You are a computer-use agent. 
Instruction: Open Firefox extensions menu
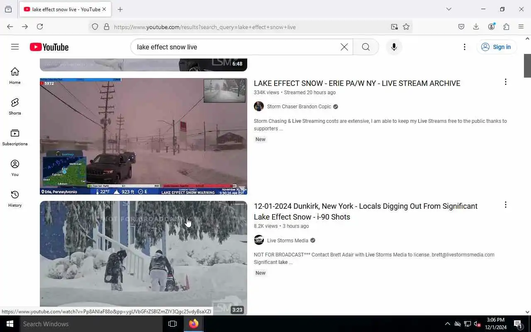[x=506, y=27]
